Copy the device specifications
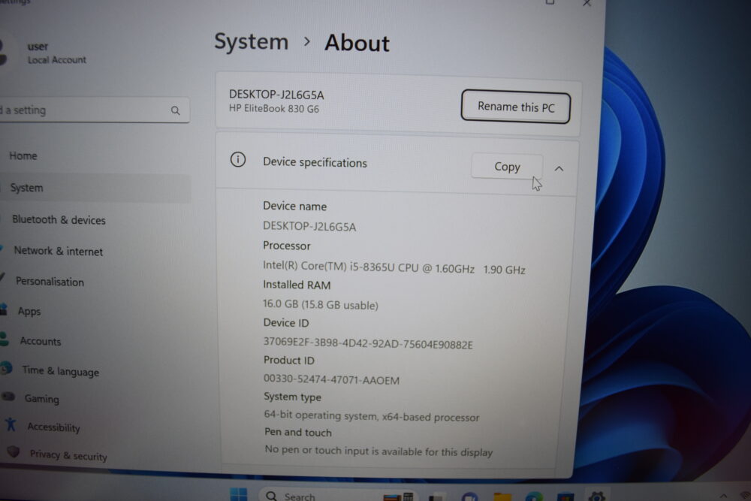 click(507, 166)
